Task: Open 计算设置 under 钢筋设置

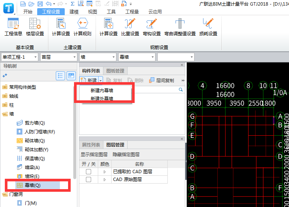Action: [x=109, y=27]
